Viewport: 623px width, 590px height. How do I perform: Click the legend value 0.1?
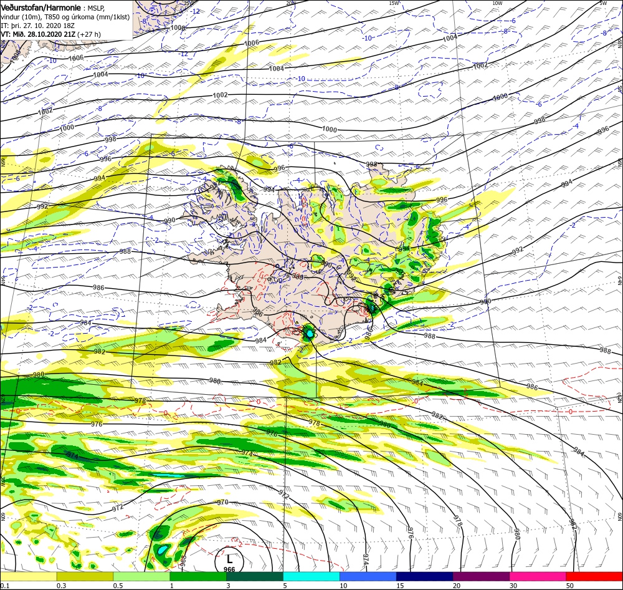click(4, 585)
